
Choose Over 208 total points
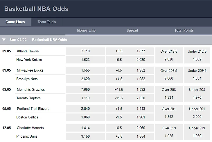169,94
